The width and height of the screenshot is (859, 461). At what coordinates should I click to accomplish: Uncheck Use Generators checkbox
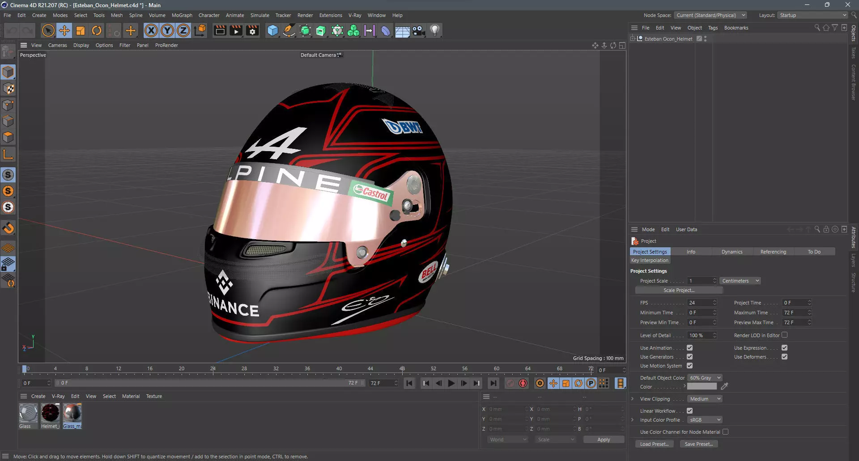pos(689,357)
